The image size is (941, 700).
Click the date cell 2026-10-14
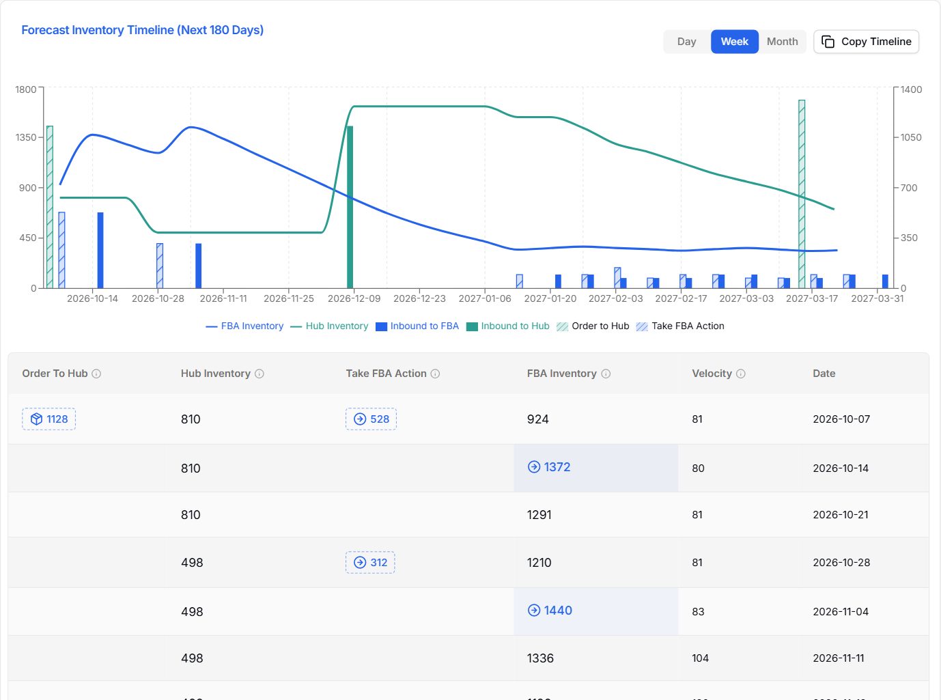841,468
